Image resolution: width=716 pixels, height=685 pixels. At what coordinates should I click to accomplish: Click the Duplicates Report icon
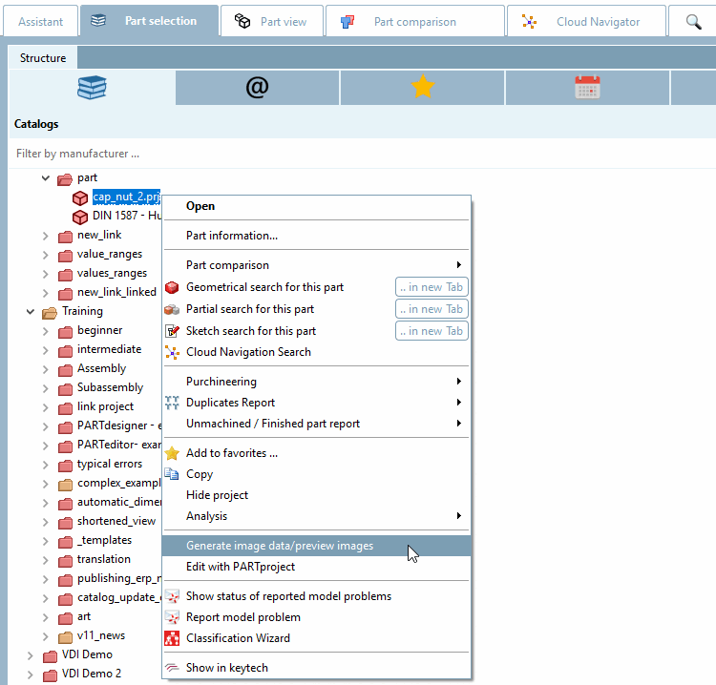click(172, 403)
